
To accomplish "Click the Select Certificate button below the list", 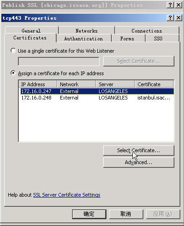I will pos(138,150).
